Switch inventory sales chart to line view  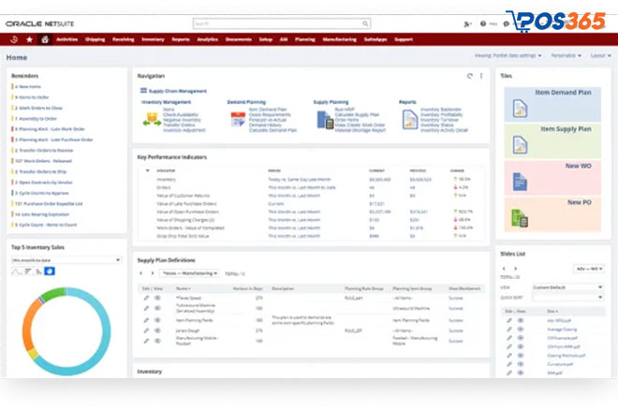tap(17, 271)
